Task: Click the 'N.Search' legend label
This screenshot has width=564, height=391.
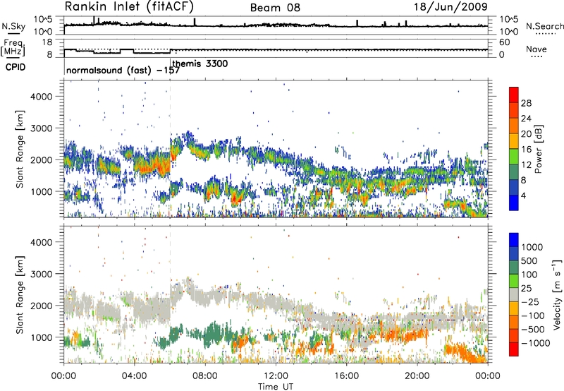Action: pyautogui.click(x=545, y=26)
